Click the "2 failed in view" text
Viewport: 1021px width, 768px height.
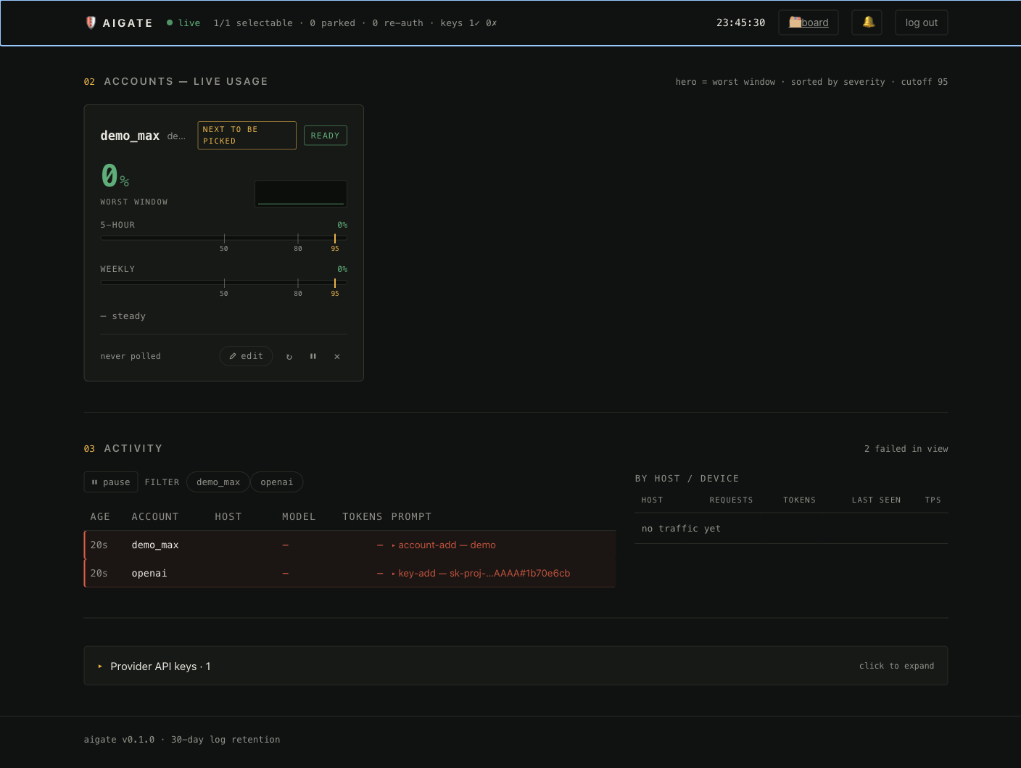[906, 449]
